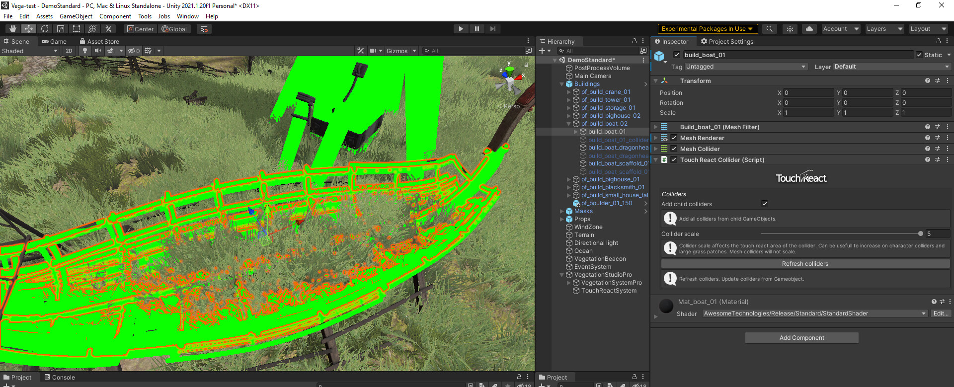Image resolution: width=954 pixels, height=387 pixels.
Task: Open the Layers dropdown in toolbar
Action: pos(884,29)
